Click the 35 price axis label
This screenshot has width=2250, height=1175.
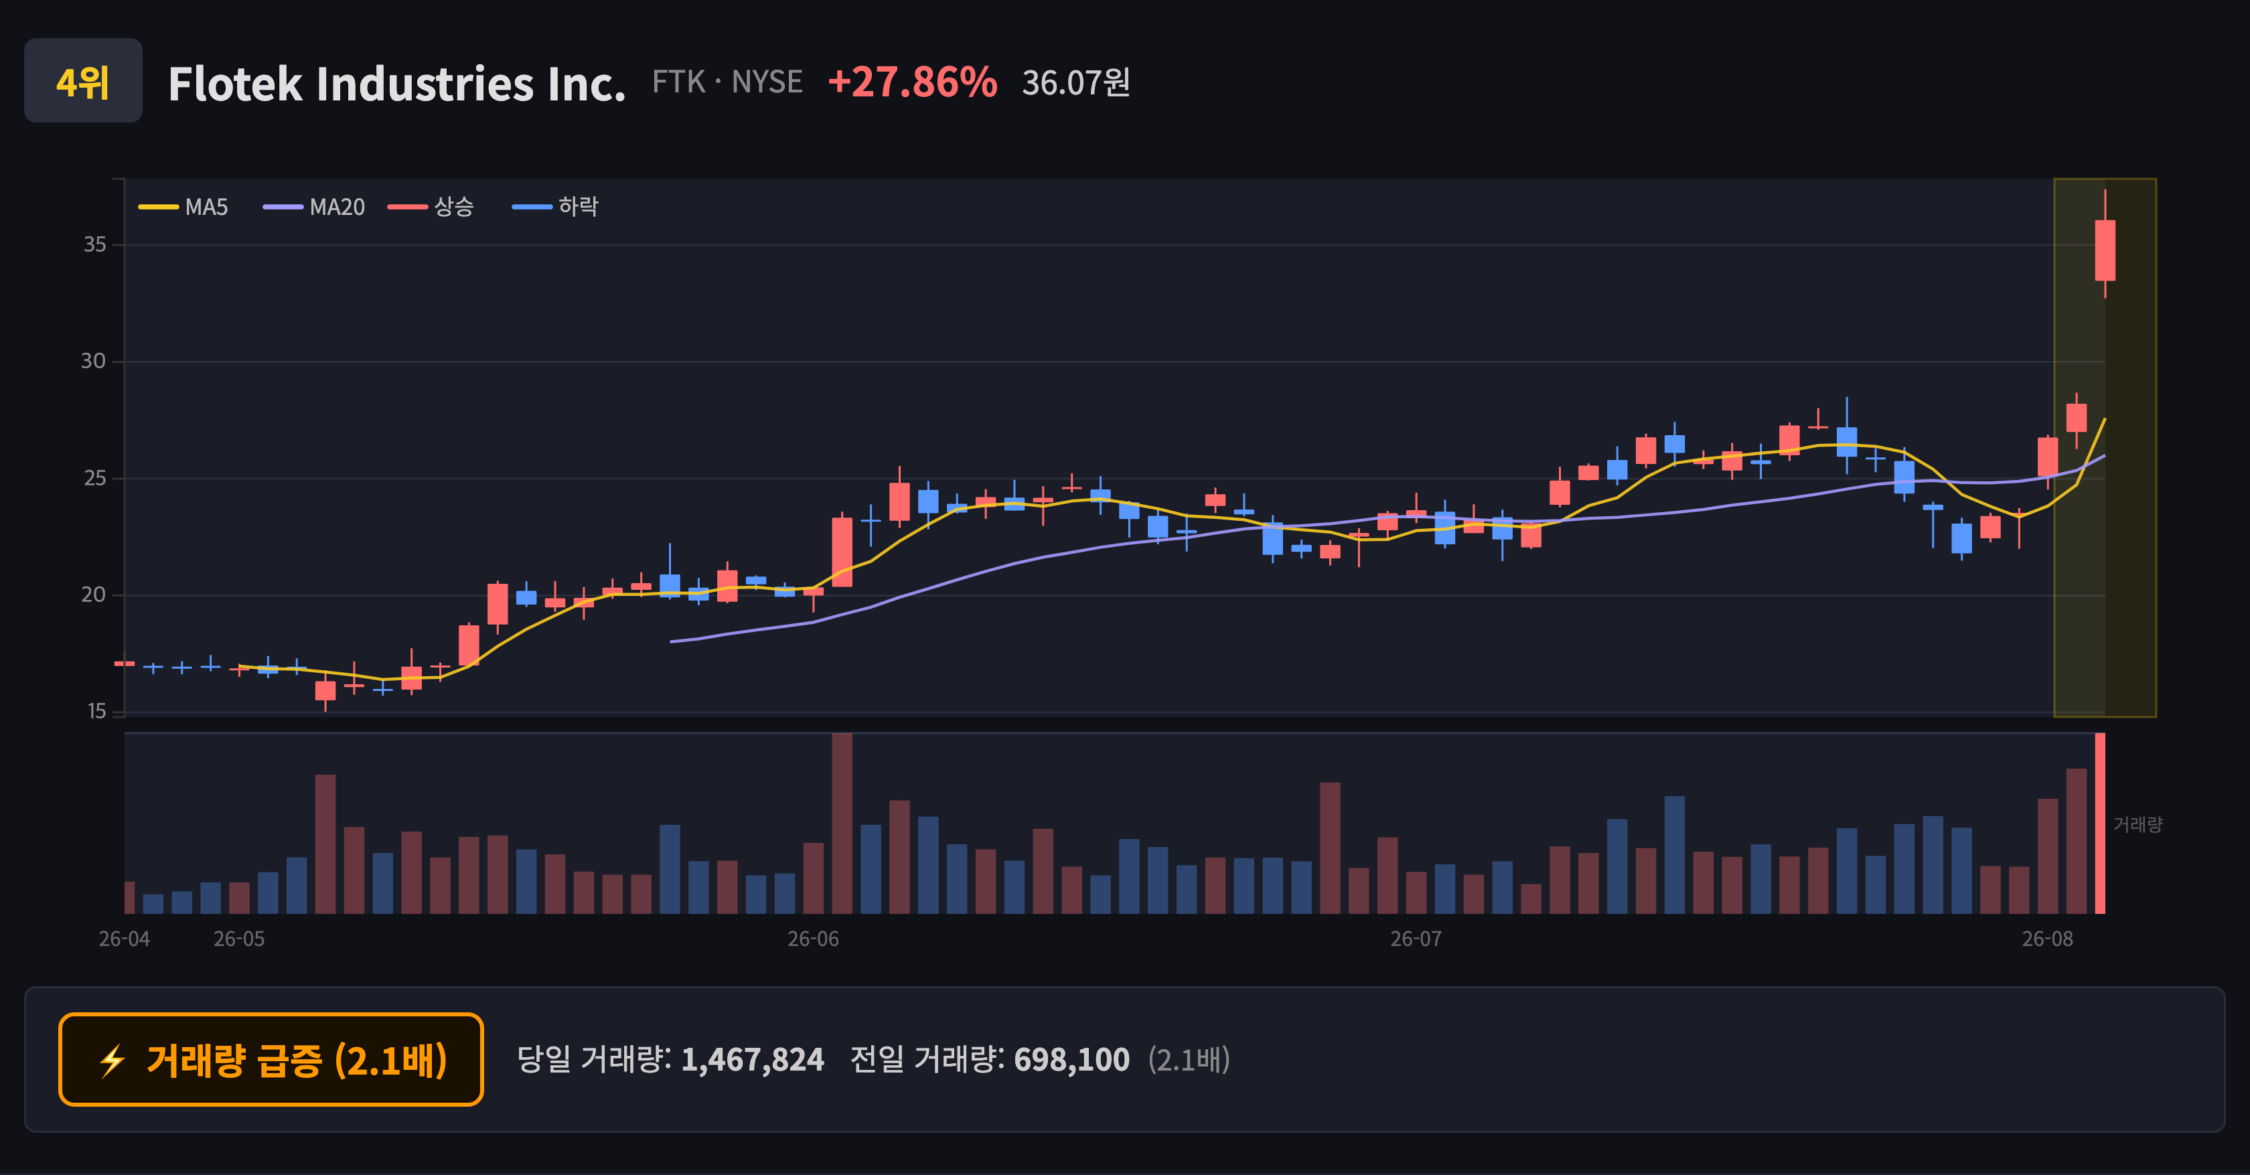[x=94, y=244]
